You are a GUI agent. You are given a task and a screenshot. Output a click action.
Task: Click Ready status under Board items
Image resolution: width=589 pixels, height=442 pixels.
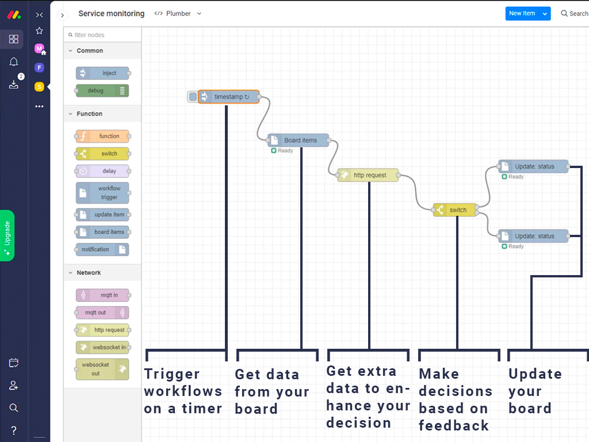pyautogui.click(x=282, y=151)
